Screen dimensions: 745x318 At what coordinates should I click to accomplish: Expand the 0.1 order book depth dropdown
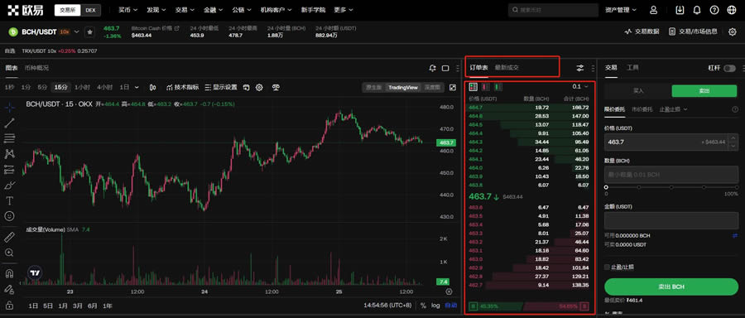(x=580, y=86)
